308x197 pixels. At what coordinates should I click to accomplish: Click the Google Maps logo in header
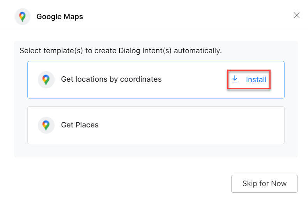(x=23, y=16)
